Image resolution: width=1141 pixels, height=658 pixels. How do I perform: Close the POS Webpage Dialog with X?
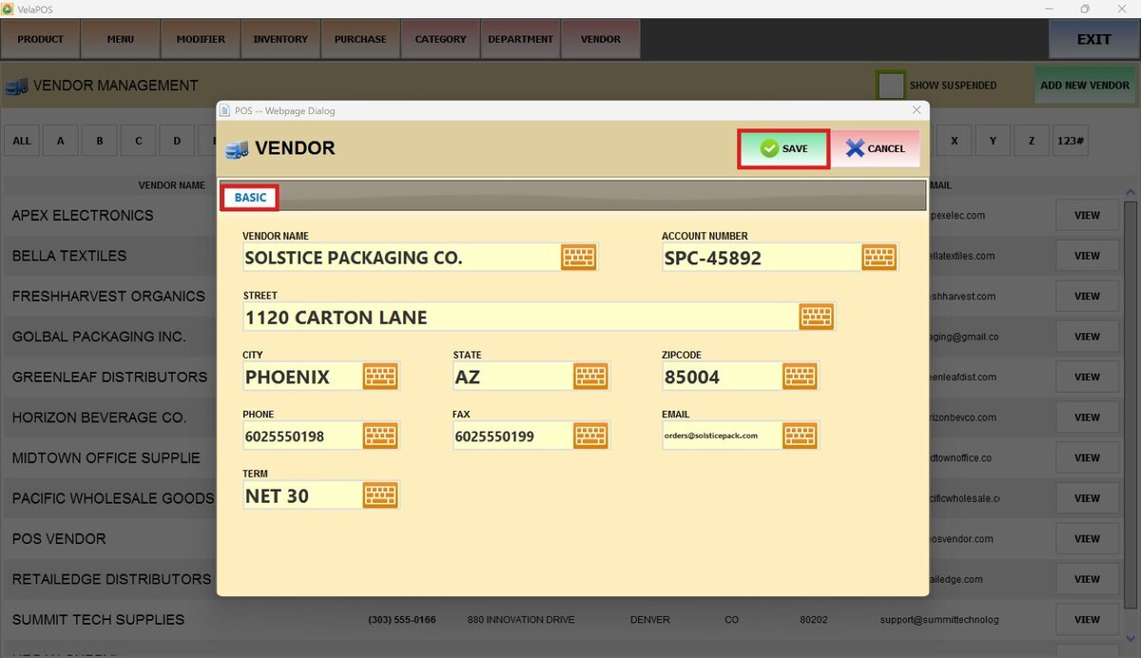(917, 110)
